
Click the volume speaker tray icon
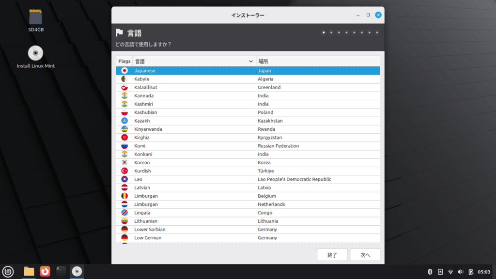pos(461,272)
